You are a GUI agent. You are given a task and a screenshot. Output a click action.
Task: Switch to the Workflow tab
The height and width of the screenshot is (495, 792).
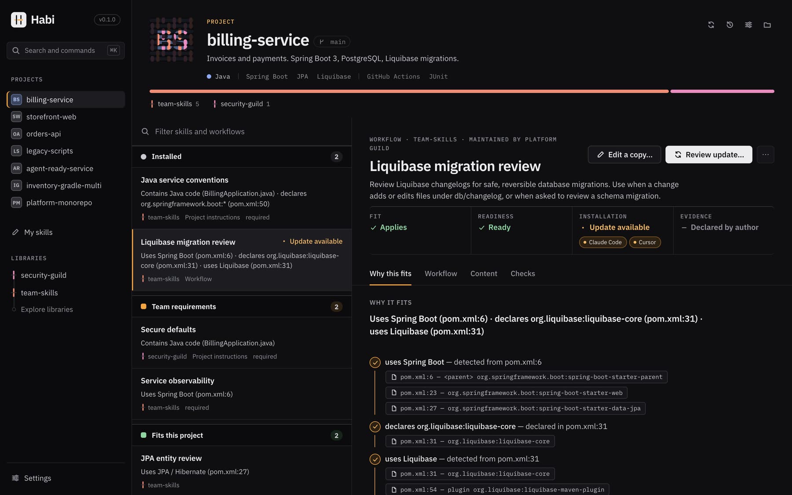coord(441,273)
